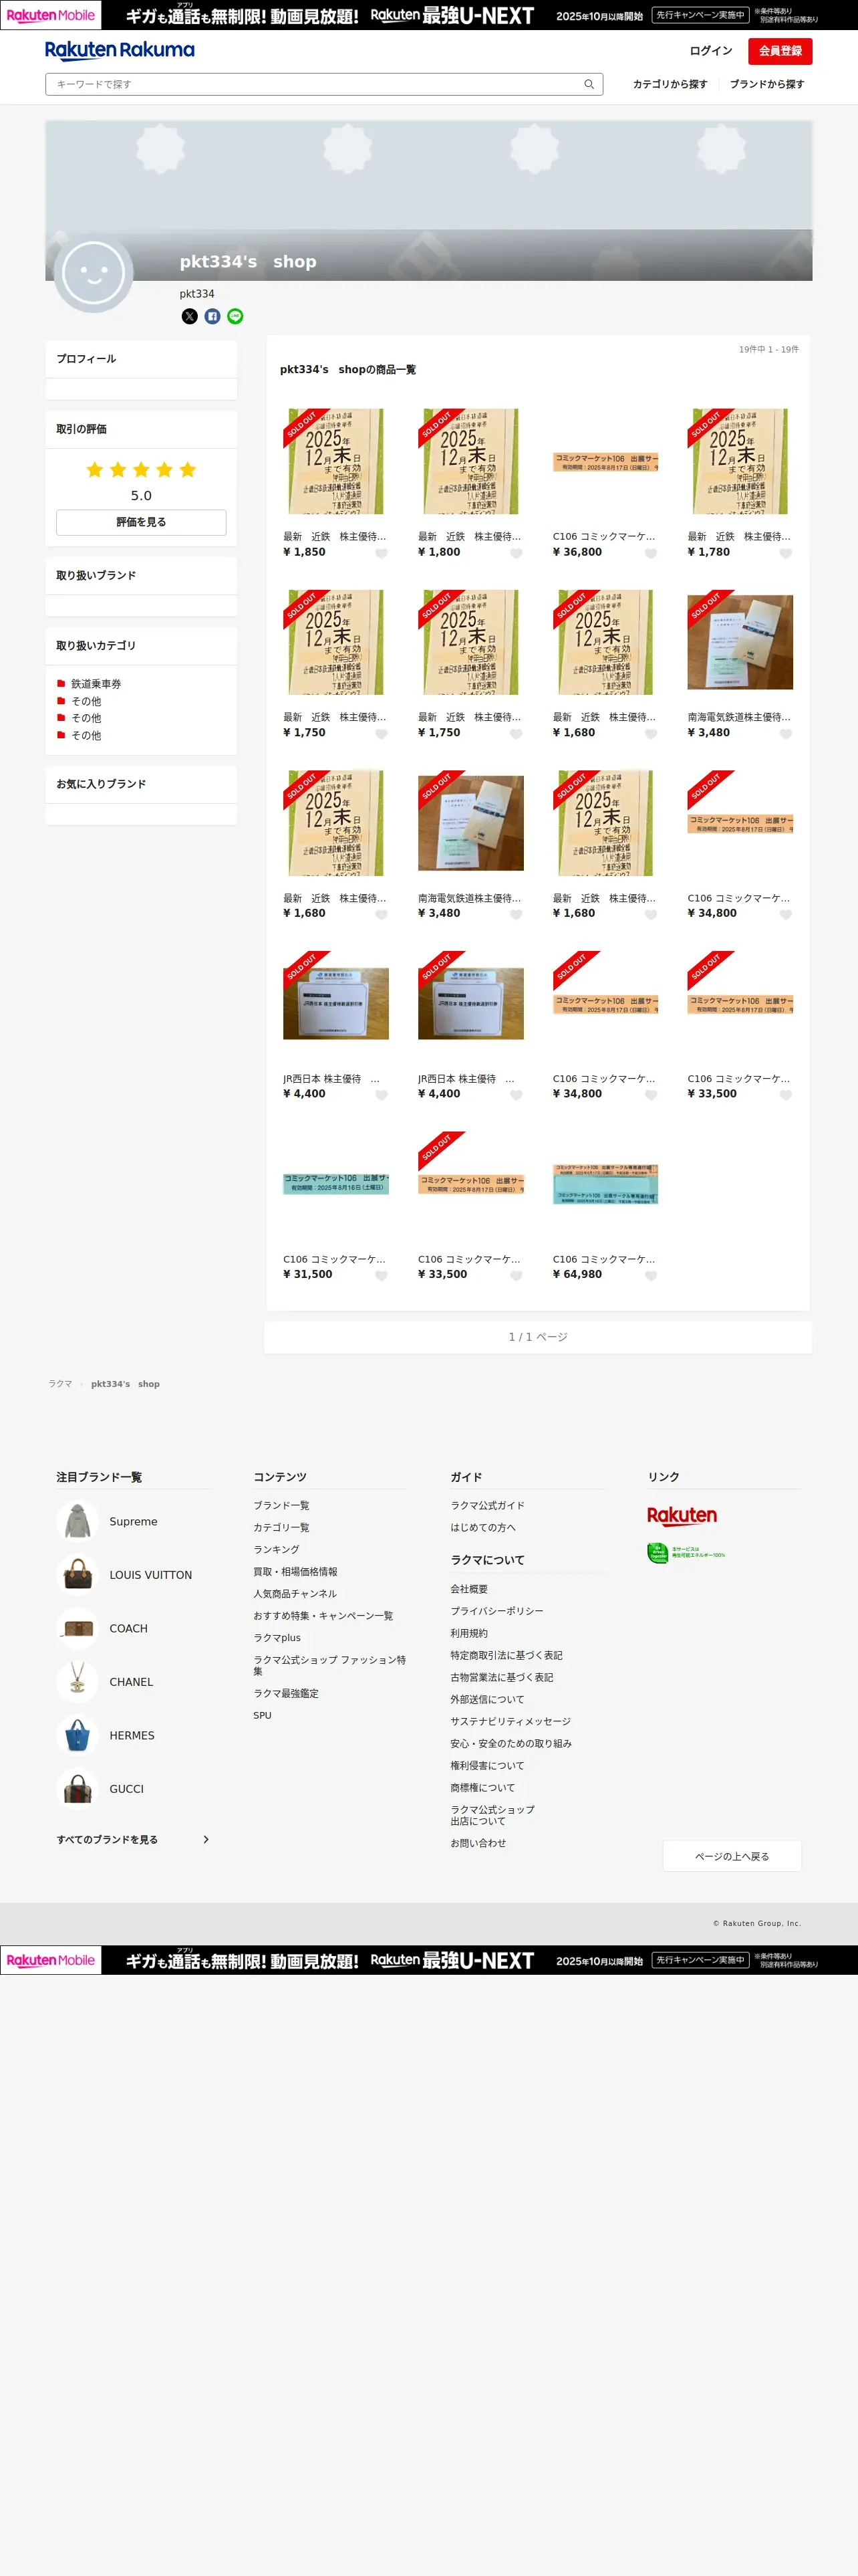Viewport: 858px width, 2576px height.
Task: Click the search magnifier icon
Action: click(x=588, y=84)
